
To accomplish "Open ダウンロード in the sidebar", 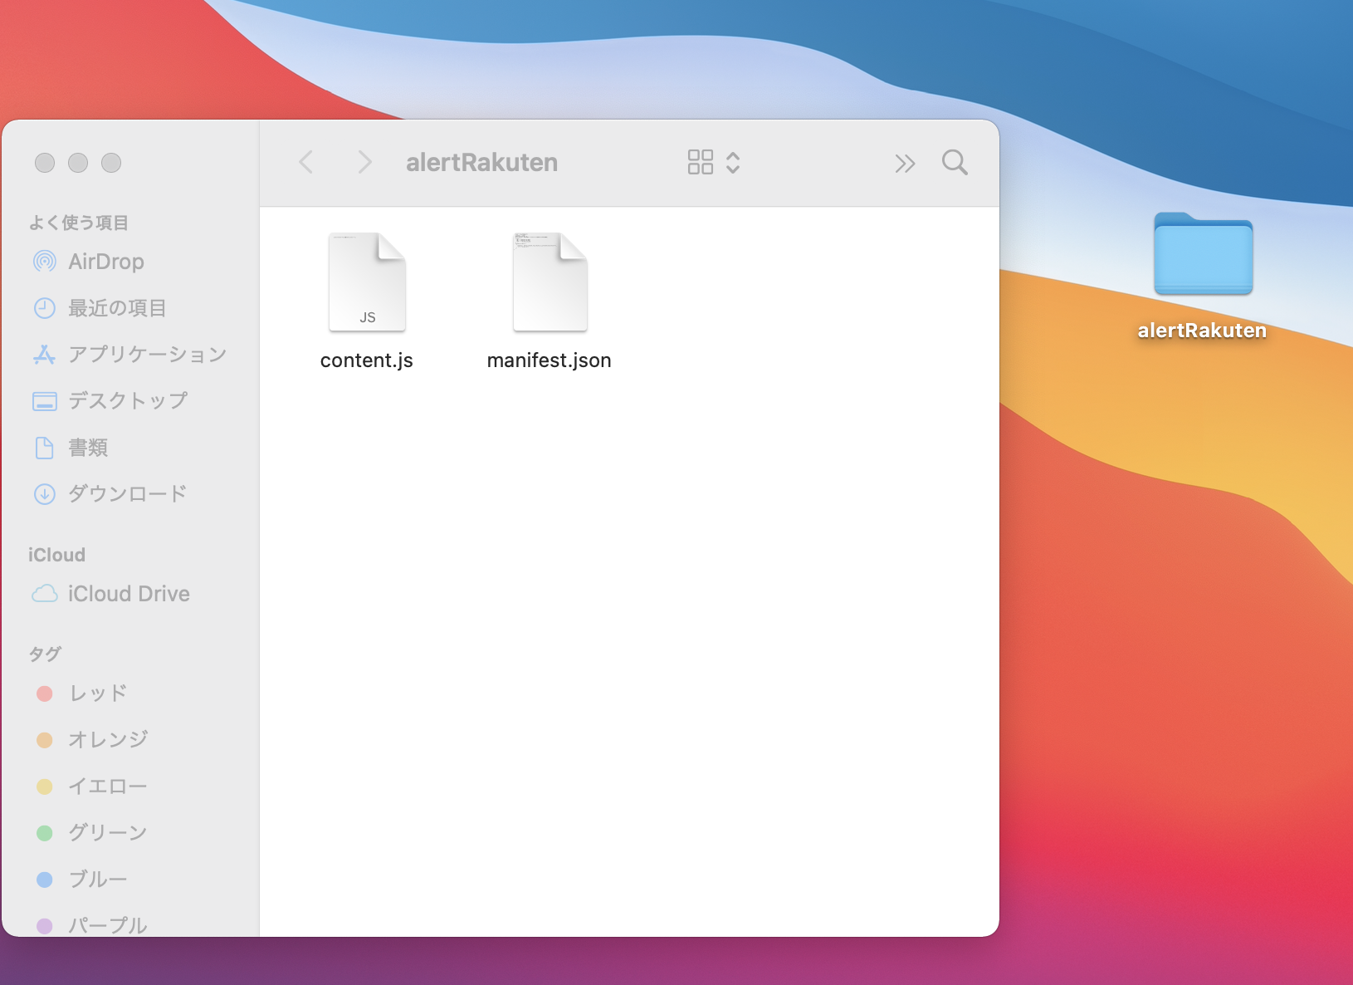I will tap(128, 494).
